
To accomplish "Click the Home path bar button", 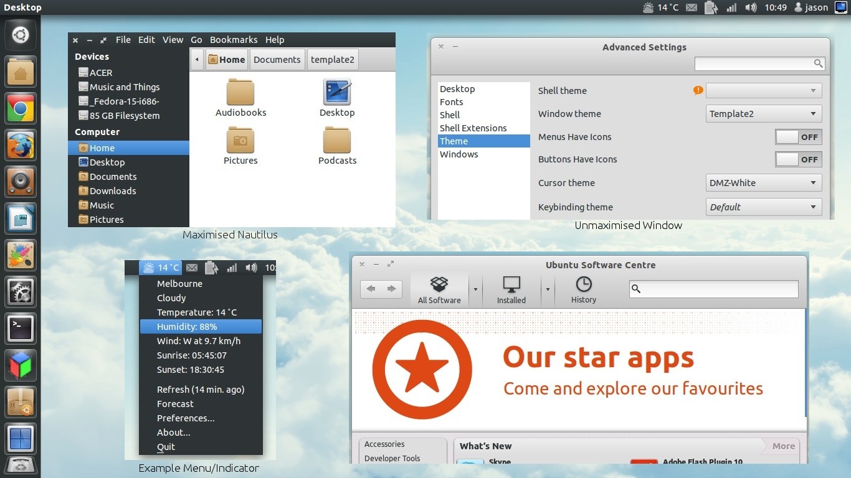I will 227,60.
